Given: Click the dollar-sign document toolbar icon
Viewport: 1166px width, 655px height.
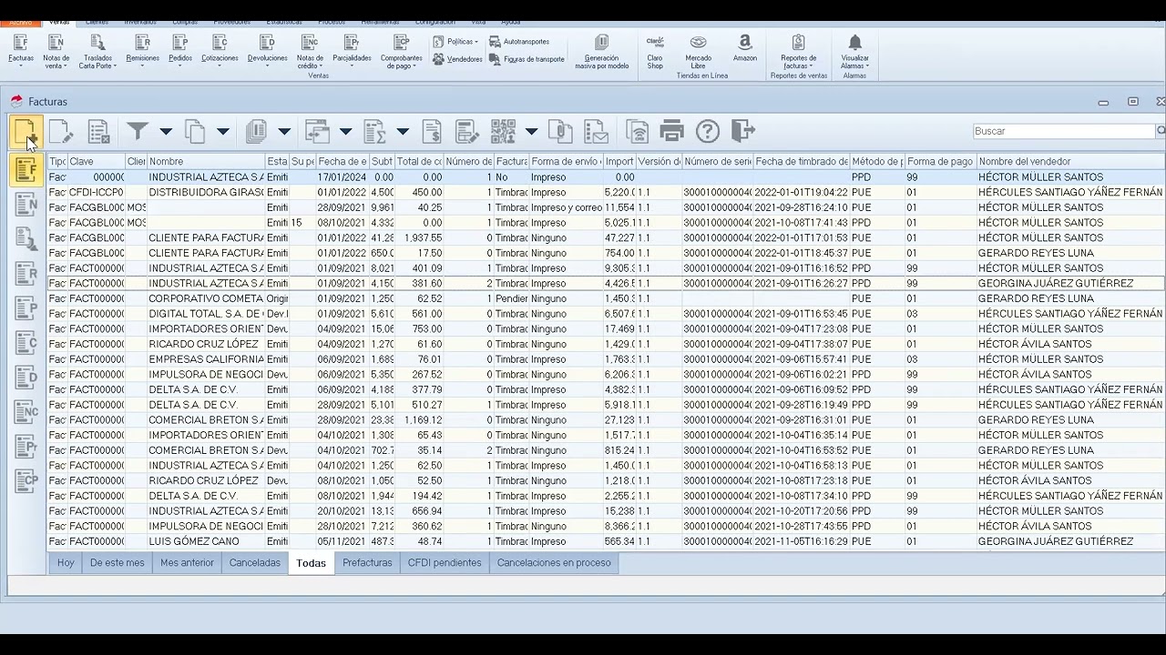Looking at the screenshot, I should (x=432, y=131).
